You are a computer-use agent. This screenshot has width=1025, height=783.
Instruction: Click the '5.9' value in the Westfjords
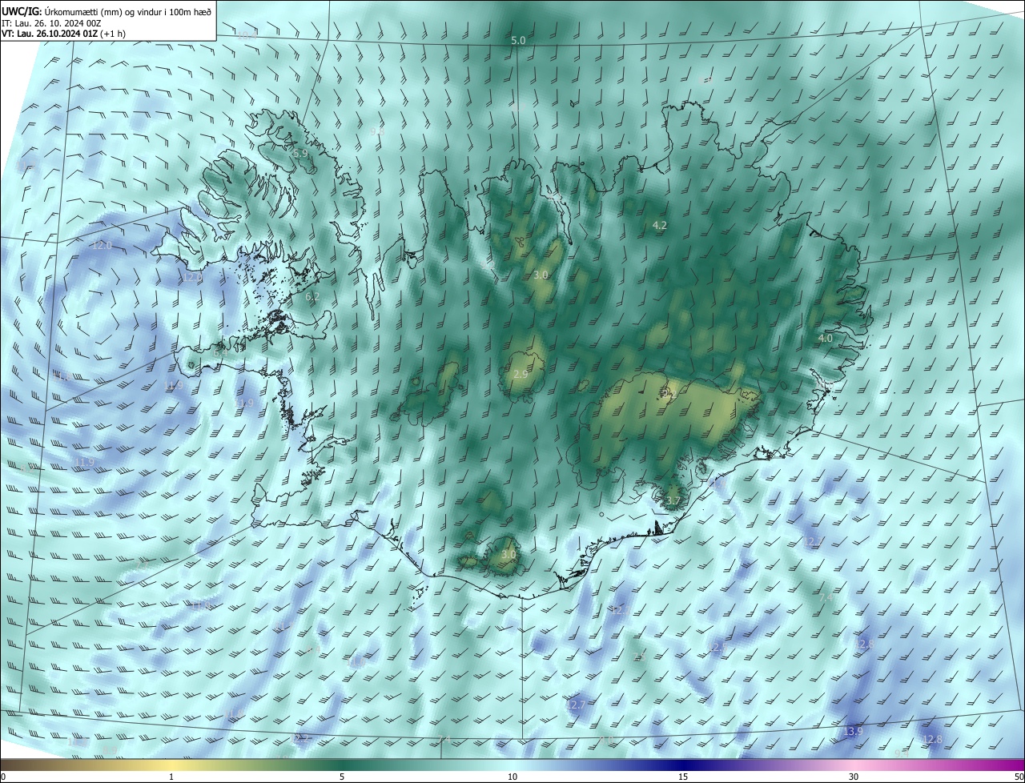pos(300,153)
